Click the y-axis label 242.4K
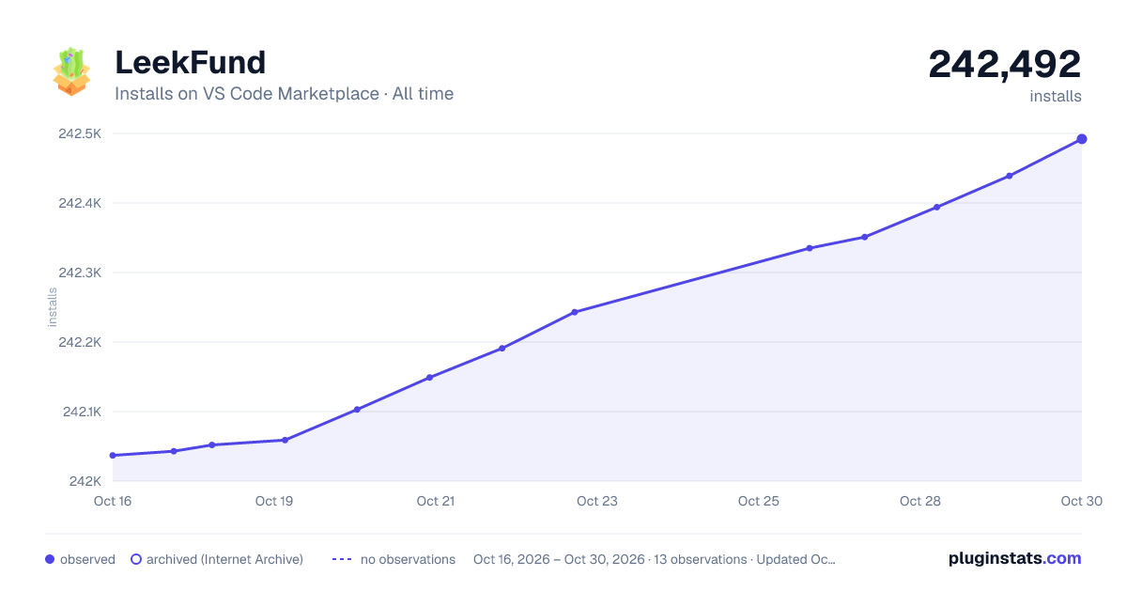 coord(80,203)
